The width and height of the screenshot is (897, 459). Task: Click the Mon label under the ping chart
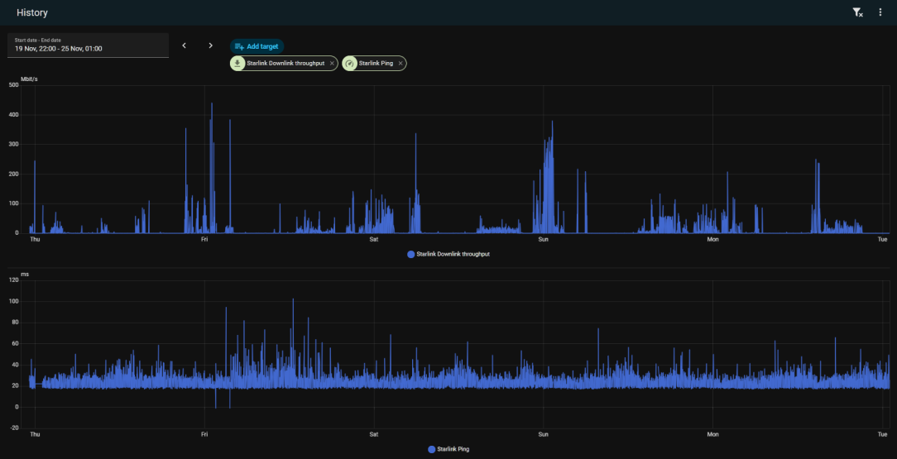(x=712, y=434)
